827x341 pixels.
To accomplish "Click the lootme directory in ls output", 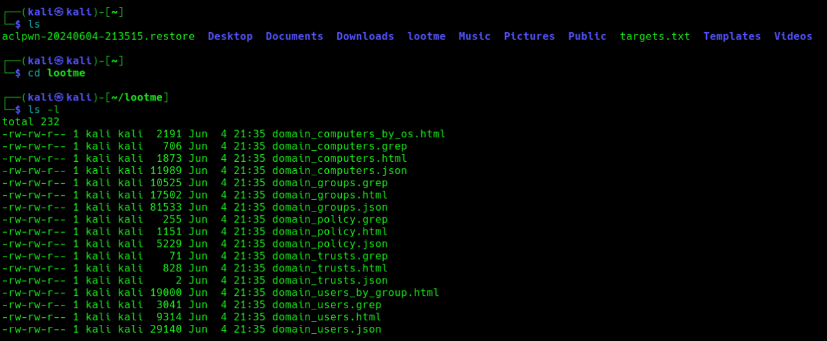I will [426, 36].
